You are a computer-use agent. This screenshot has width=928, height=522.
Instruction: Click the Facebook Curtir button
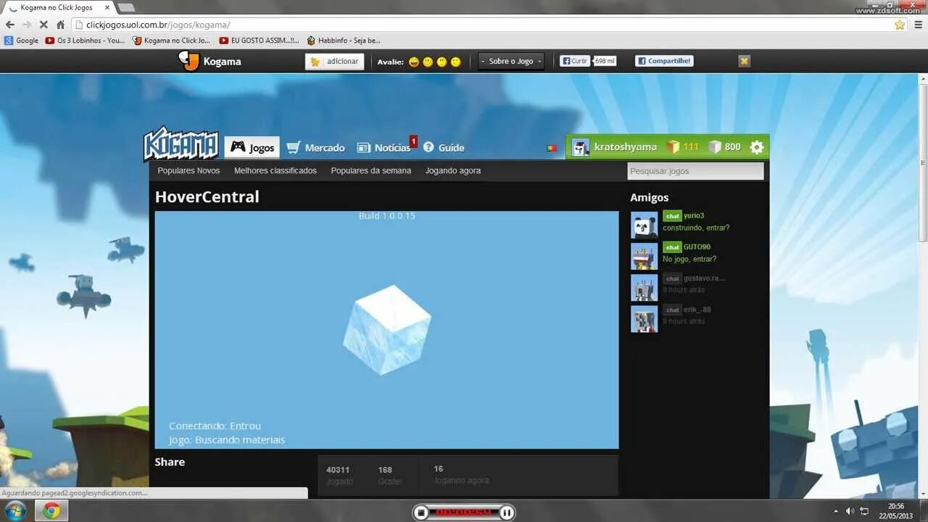coord(575,61)
